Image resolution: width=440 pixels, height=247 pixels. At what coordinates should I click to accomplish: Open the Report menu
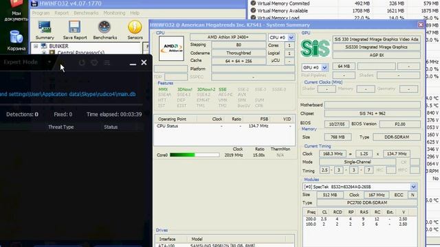click(x=61, y=13)
